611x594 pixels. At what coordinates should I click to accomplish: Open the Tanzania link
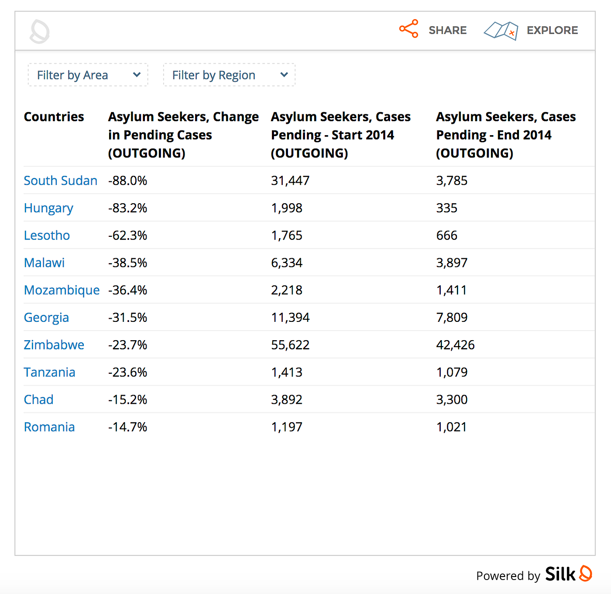pyautogui.click(x=49, y=372)
